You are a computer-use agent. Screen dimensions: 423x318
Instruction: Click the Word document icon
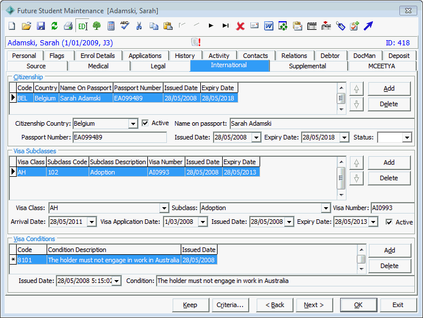point(268,26)
